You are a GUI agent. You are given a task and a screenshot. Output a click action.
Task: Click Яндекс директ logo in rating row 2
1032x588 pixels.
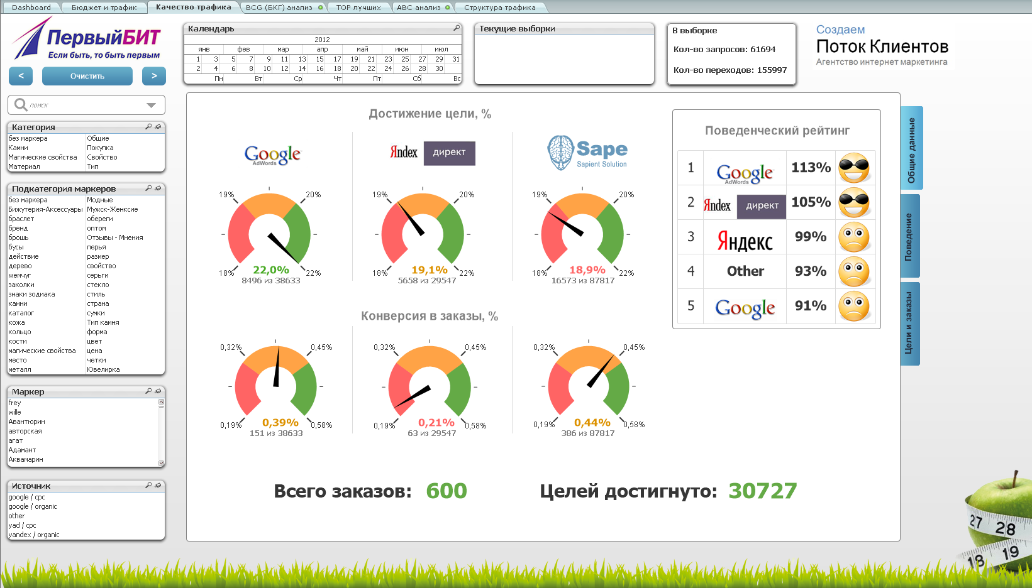[x=745, y=206]
